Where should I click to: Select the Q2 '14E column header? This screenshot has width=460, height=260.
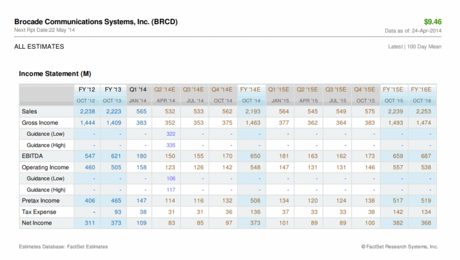click(x=164, y=90)
